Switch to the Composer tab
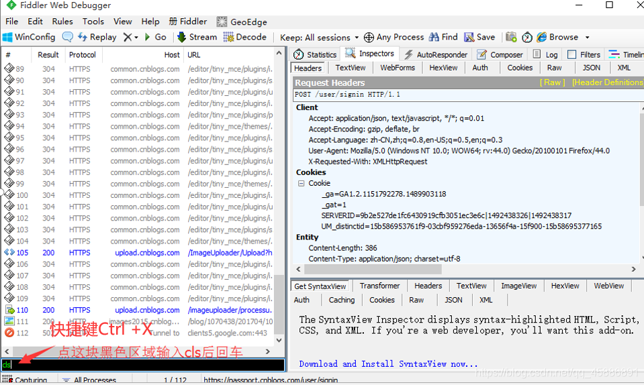Viewport: 644px width, 385px height. point(500,54)
